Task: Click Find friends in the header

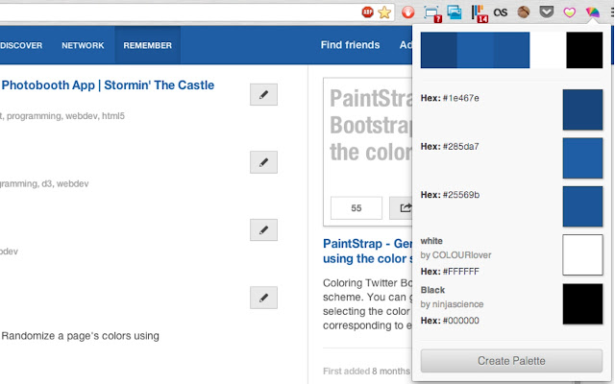Action: pos(350,45)
